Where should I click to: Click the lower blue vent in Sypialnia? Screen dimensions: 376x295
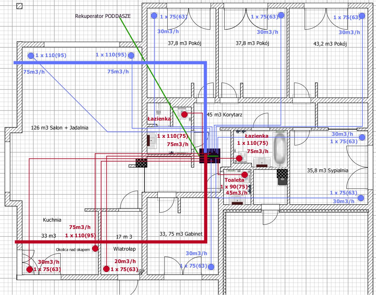tap(360, 198)
